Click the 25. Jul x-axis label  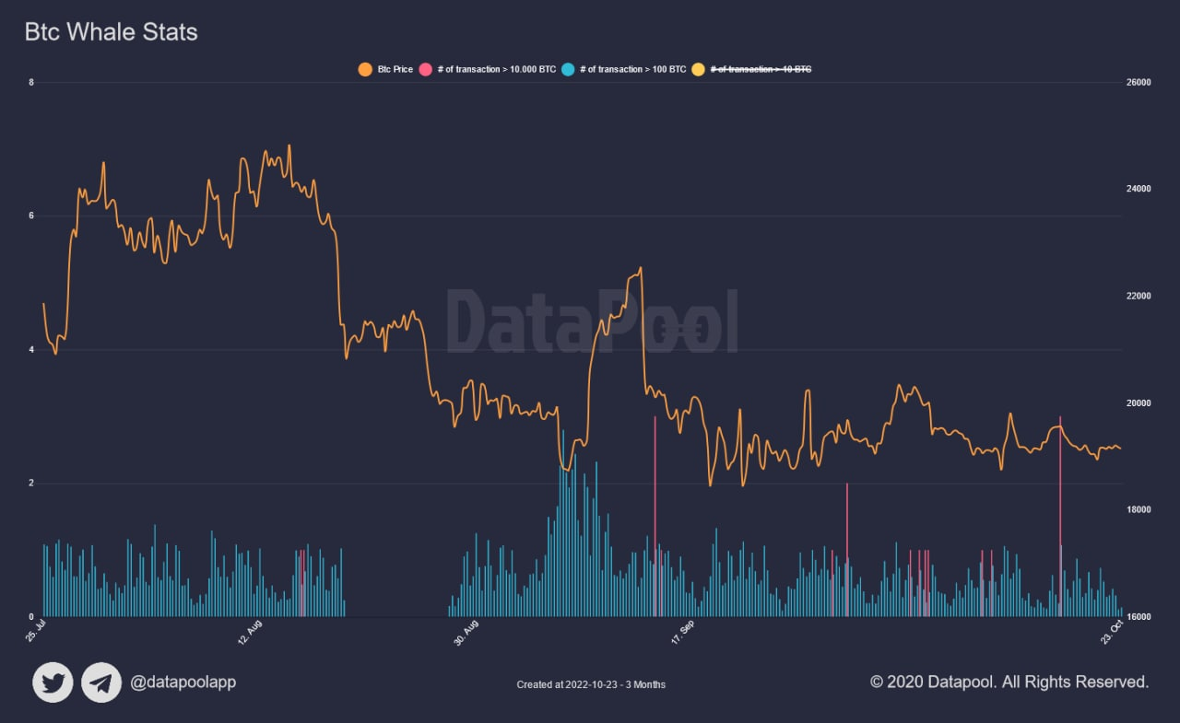click(37, 634)
